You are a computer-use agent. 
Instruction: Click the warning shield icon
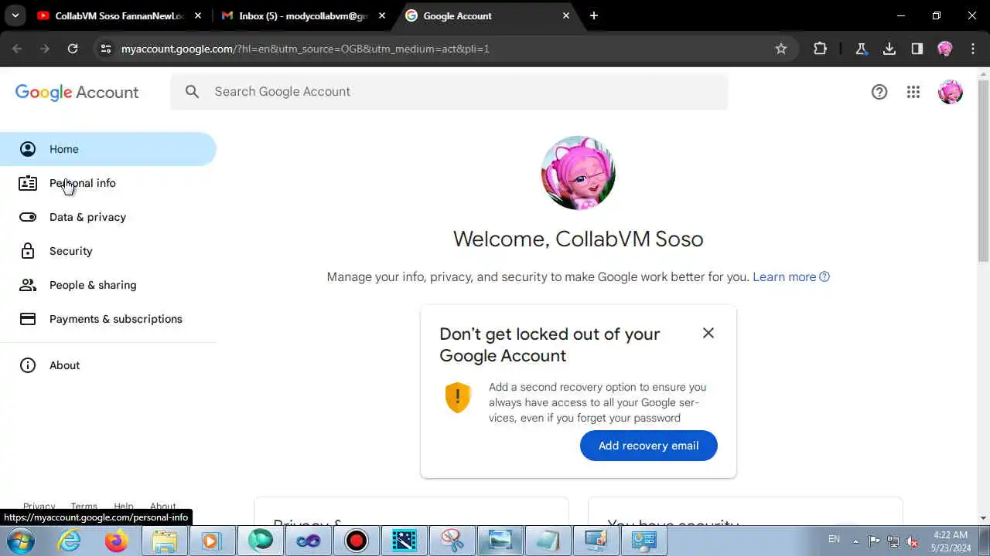[458, 398]
